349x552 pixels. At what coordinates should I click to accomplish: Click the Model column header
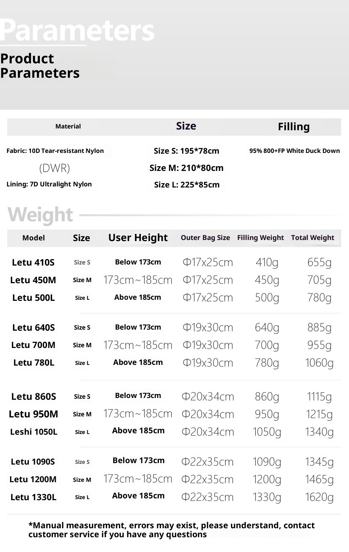coord(33,238)
